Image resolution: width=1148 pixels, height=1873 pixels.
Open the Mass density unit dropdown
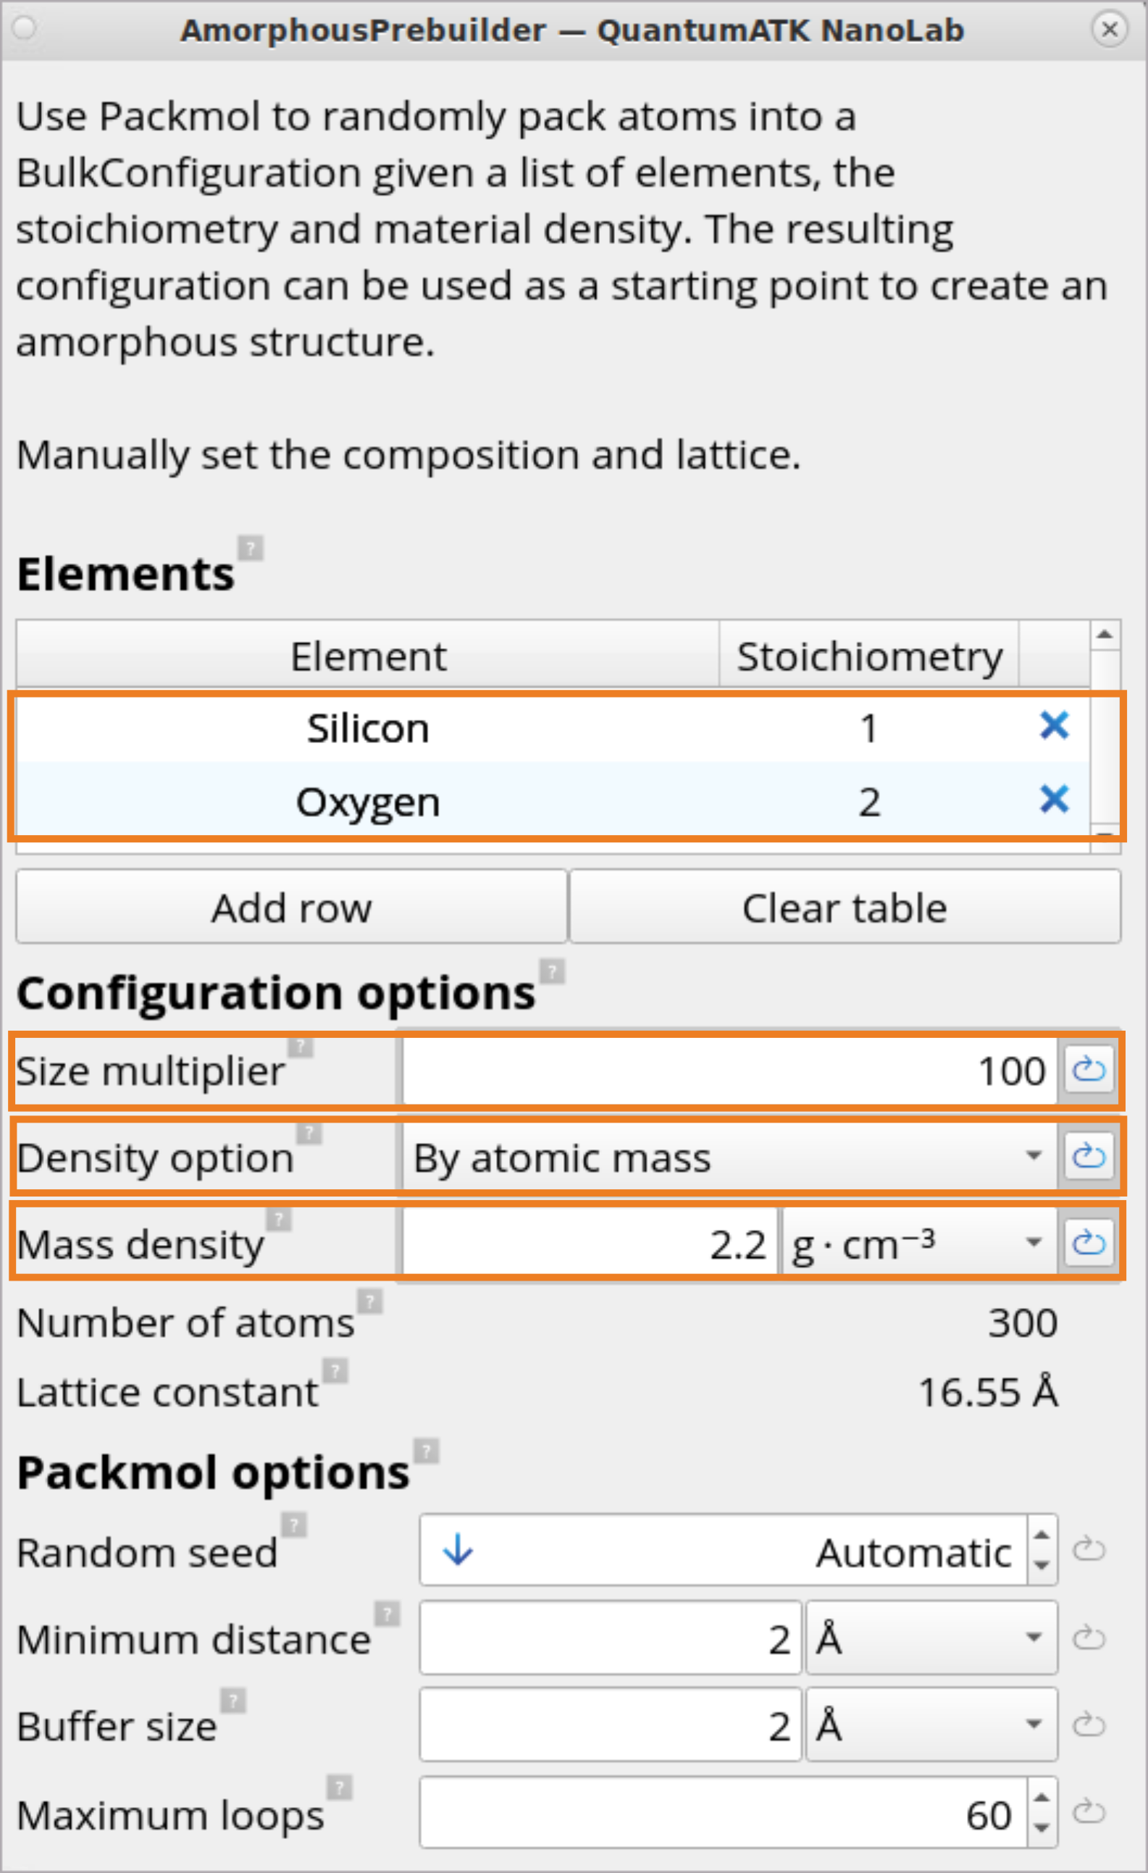click(919, 1244)
